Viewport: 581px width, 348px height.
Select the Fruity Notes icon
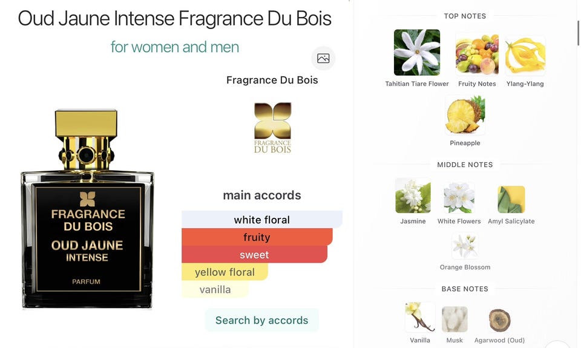(477, 54)
